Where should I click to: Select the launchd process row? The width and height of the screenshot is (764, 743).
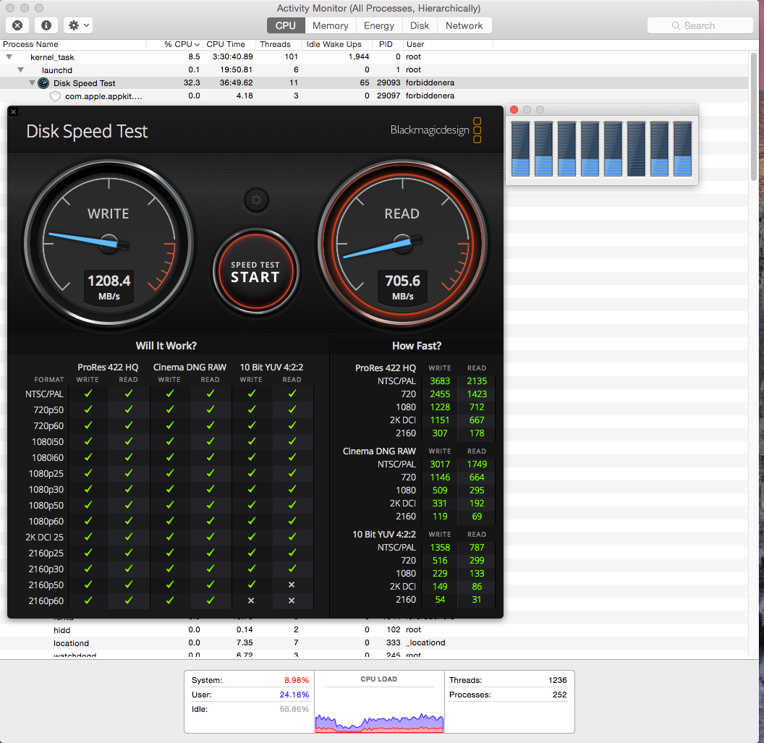[374, 69]
